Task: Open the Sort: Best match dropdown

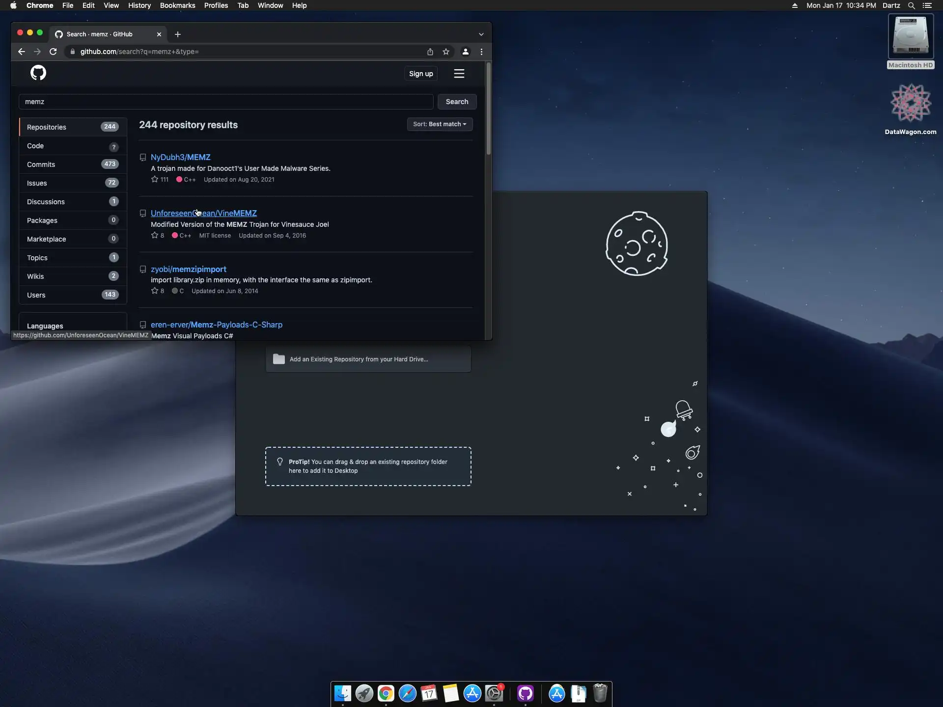Action: pos(439,124)
